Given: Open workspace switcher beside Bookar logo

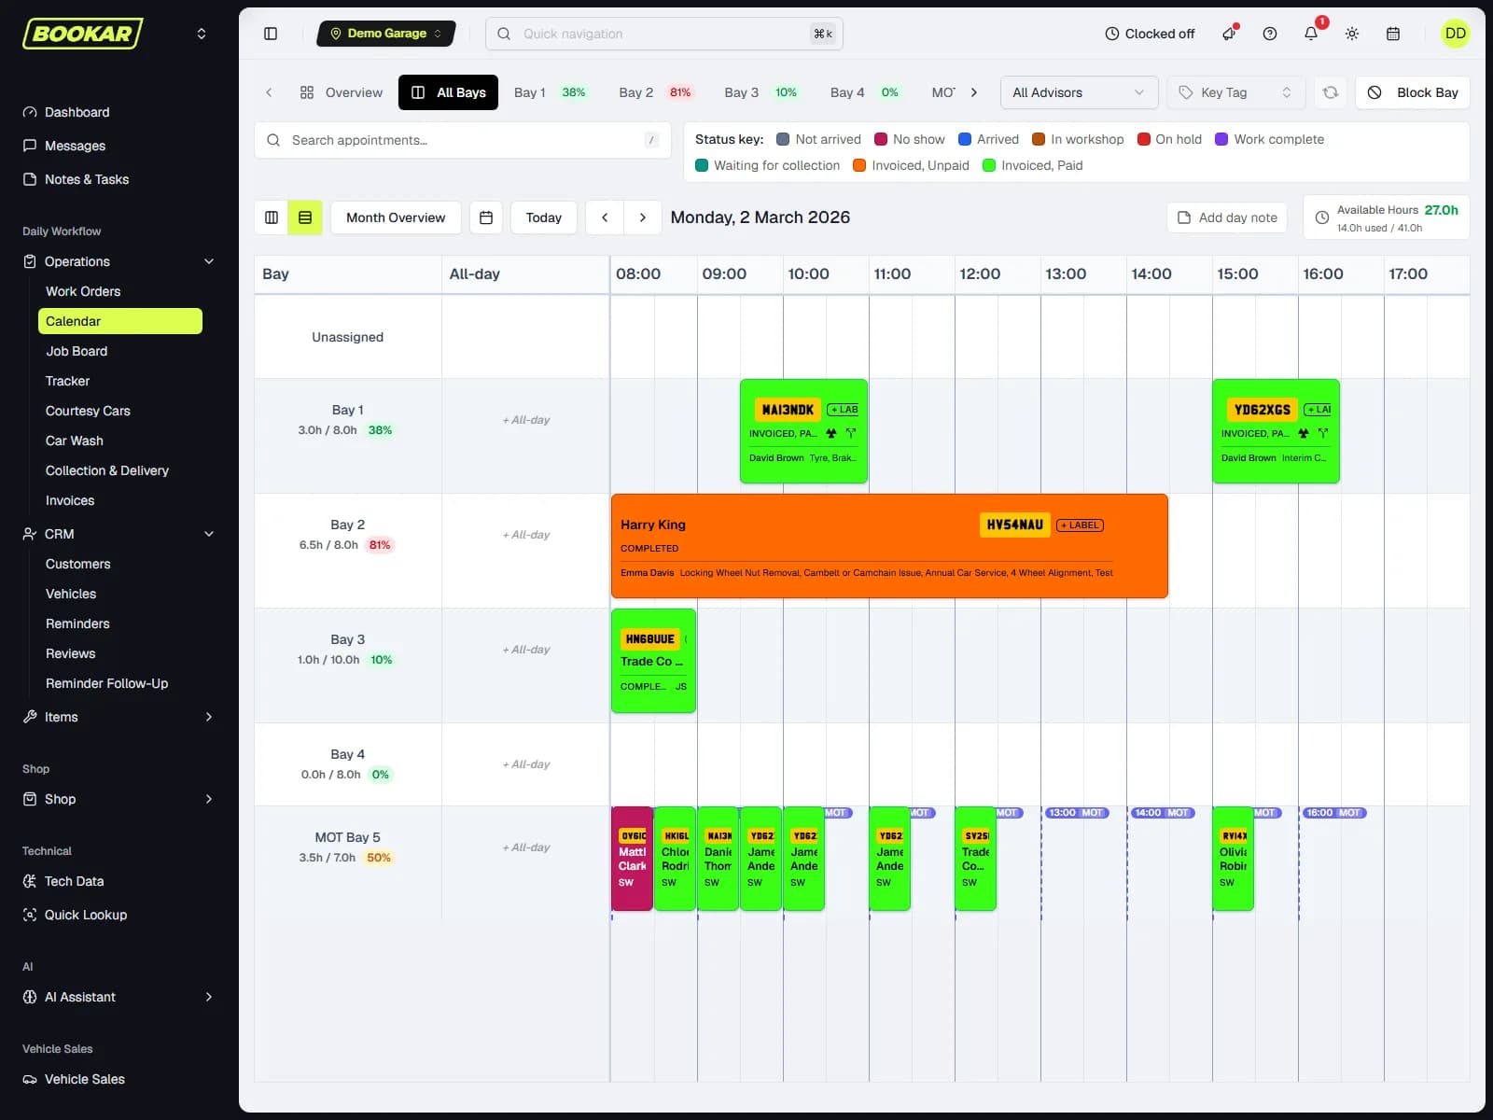Looking at the screenshot, I should pos(201,34).
